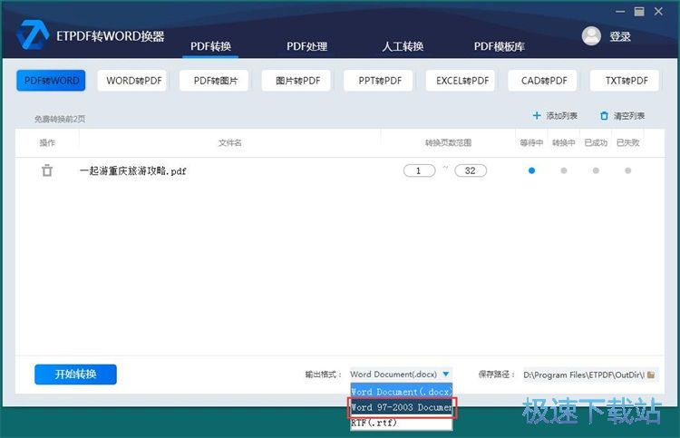
Task: Select the WORD转PDF conversion mode
Action: click(x=133, y=81)
